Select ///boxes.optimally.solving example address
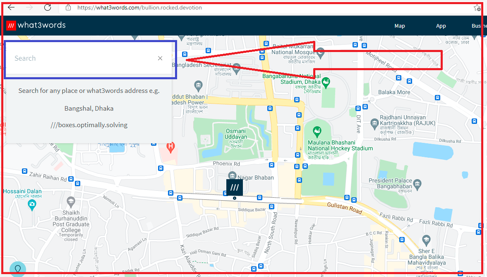This screenshot has height=277, width=487. tap(89, 125)
